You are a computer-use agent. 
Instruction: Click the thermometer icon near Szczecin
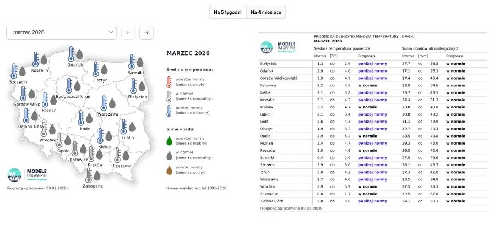[14, 71]
